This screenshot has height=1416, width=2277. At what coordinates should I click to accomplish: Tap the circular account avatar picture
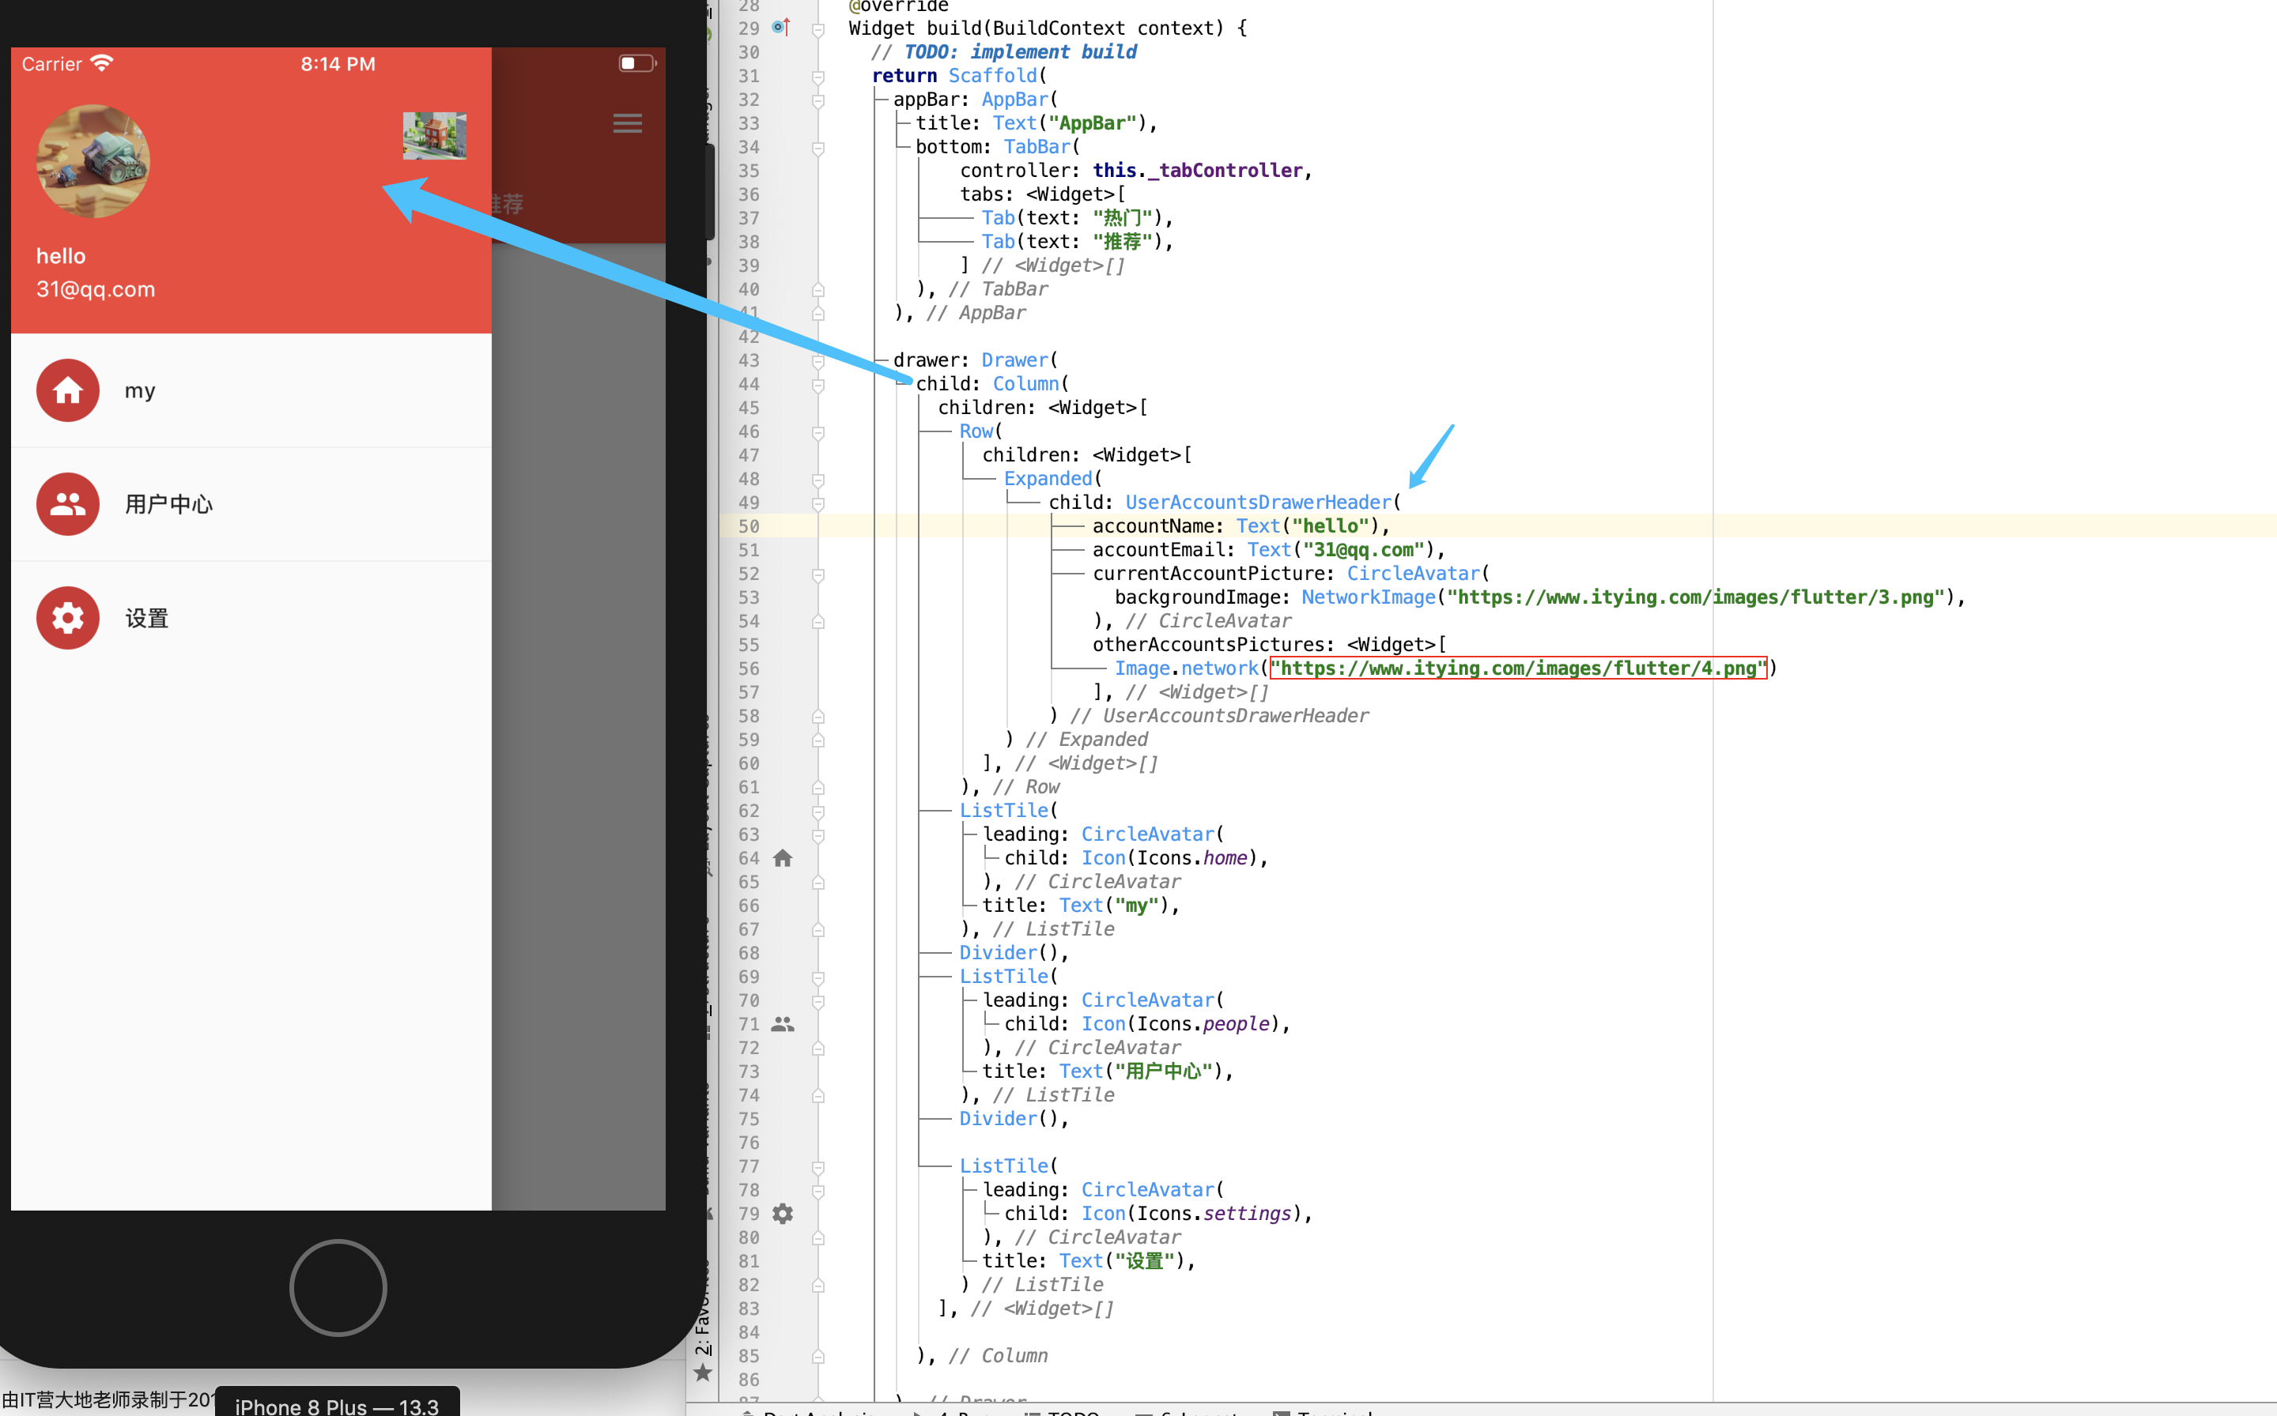tap(93, 162)
